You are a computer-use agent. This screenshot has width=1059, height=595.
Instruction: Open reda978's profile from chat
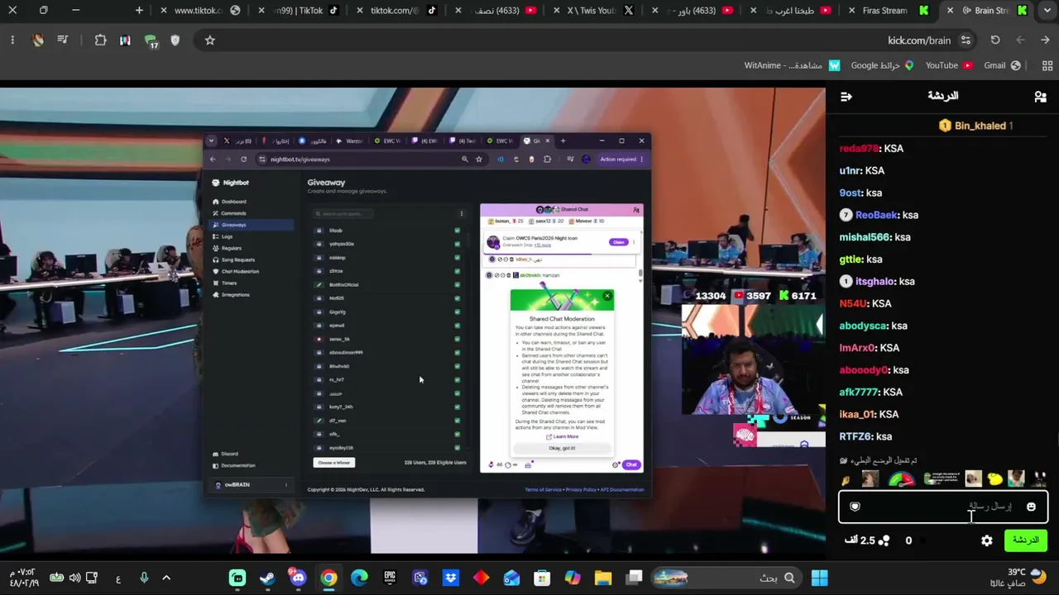coord(860,149)
